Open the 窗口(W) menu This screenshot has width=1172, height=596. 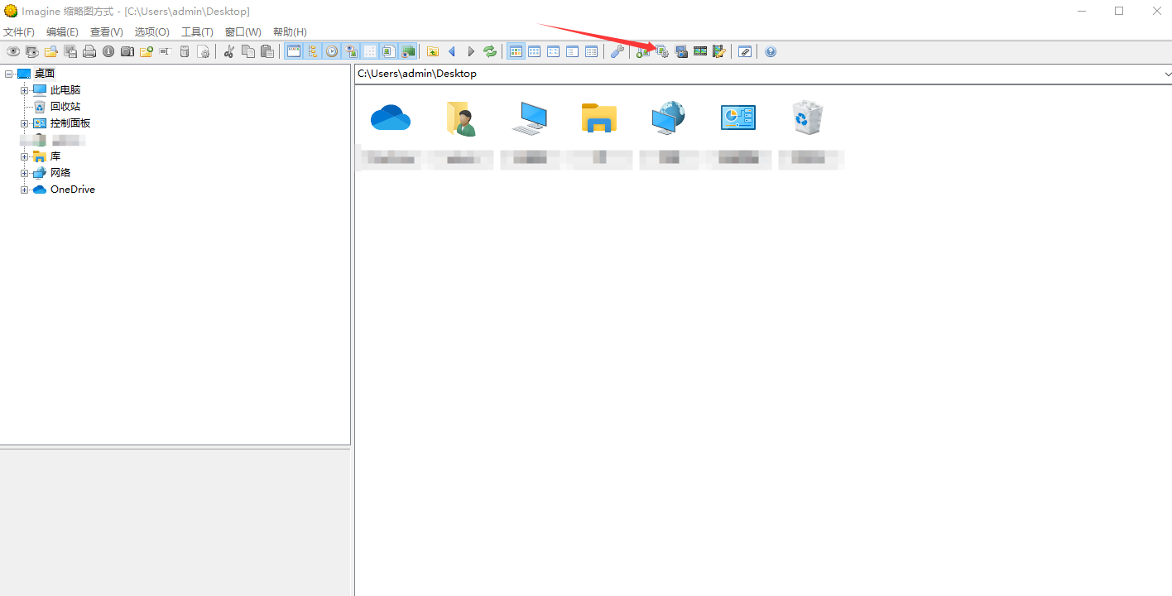coord(243,31)
